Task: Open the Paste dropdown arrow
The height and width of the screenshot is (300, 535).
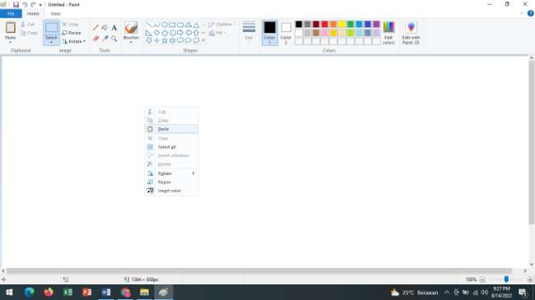Action: pos(10,42)
